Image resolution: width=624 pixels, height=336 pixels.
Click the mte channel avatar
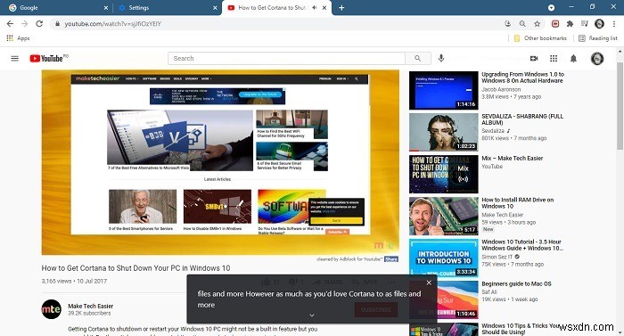coord(52,309)
